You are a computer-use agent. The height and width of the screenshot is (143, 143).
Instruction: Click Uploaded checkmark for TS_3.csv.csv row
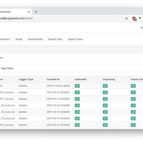[77, 125]
